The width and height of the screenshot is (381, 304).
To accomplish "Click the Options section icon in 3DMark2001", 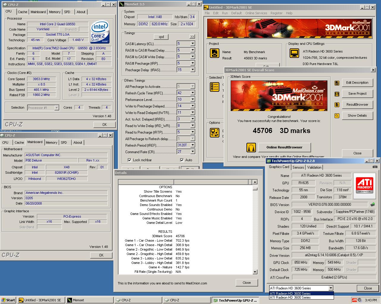I will [x=215, y=132].
